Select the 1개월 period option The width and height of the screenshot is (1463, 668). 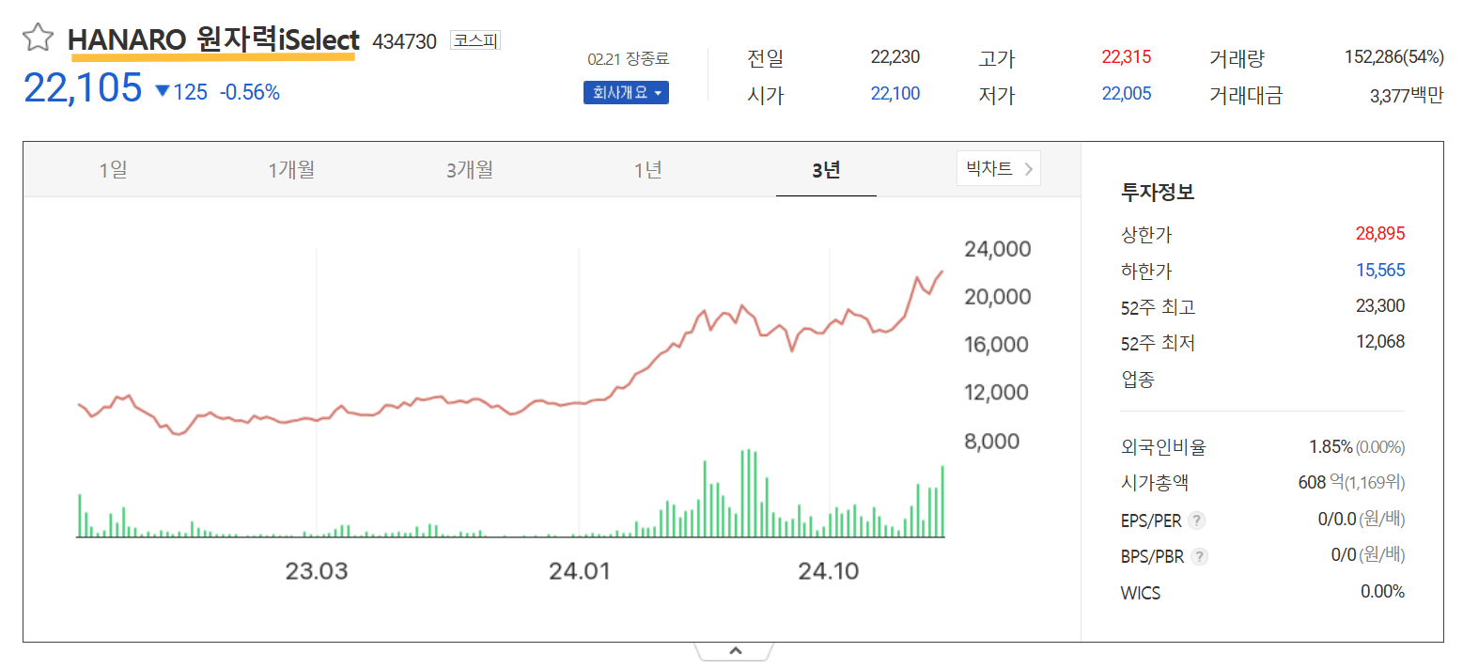pos(290,168)
